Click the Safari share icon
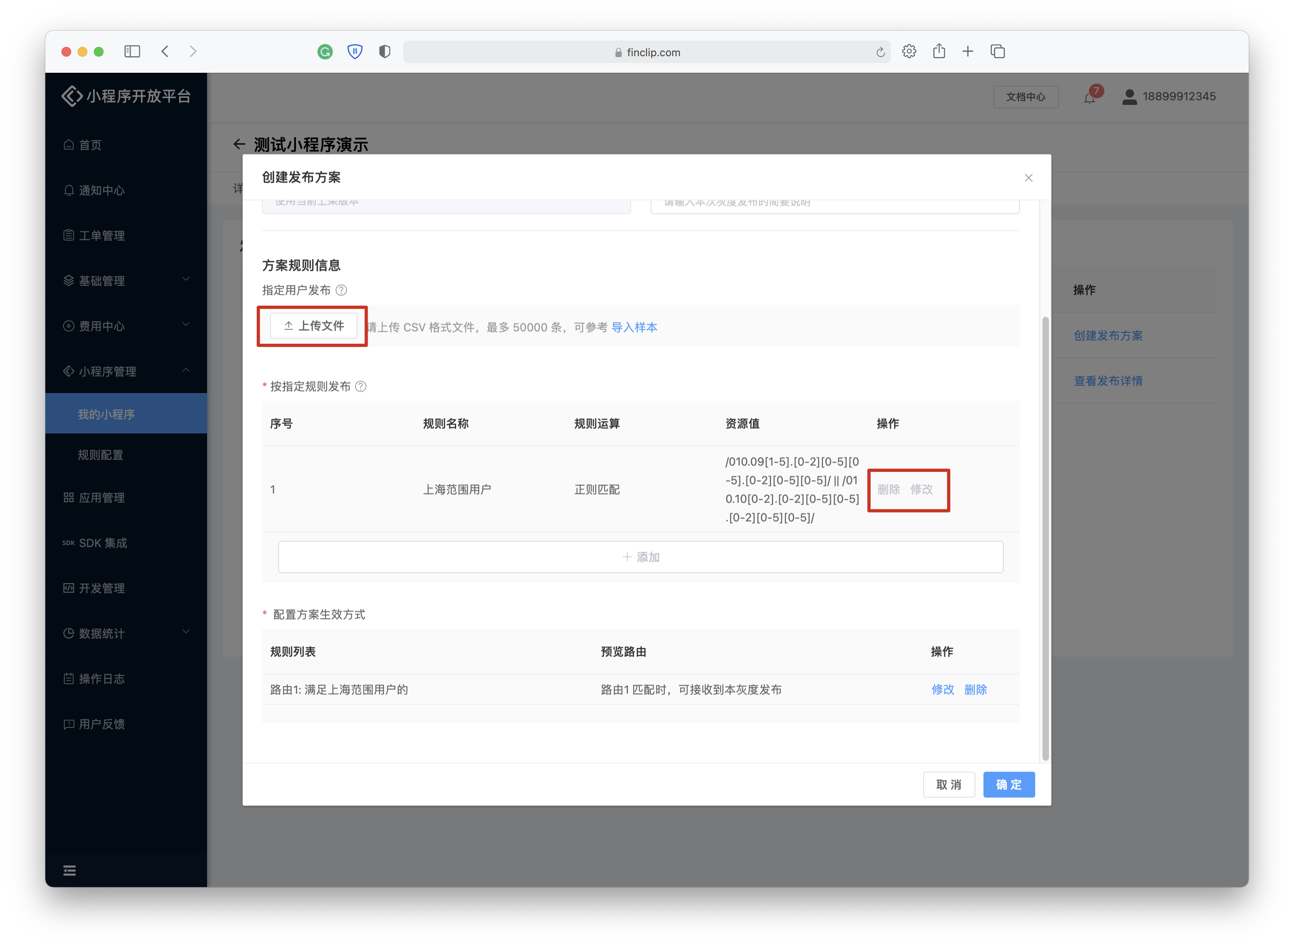 tap(939, 52)
